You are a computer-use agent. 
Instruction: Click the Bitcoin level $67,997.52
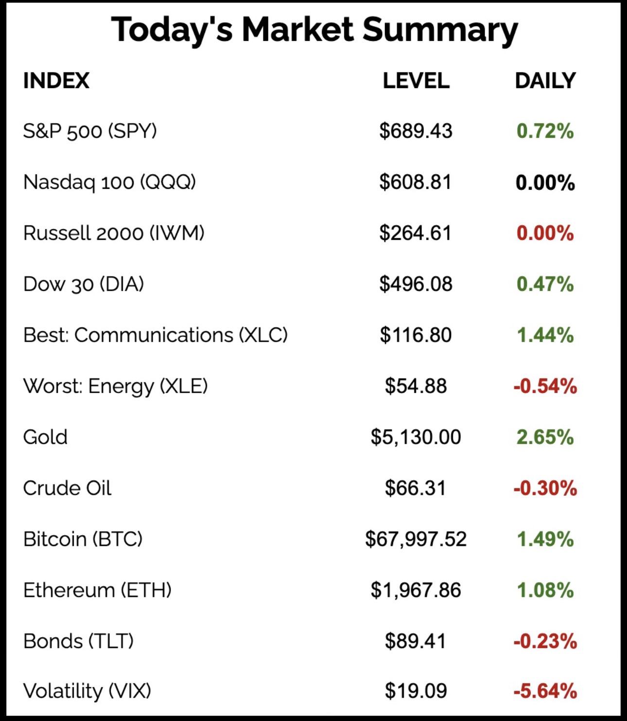point(416,539)
